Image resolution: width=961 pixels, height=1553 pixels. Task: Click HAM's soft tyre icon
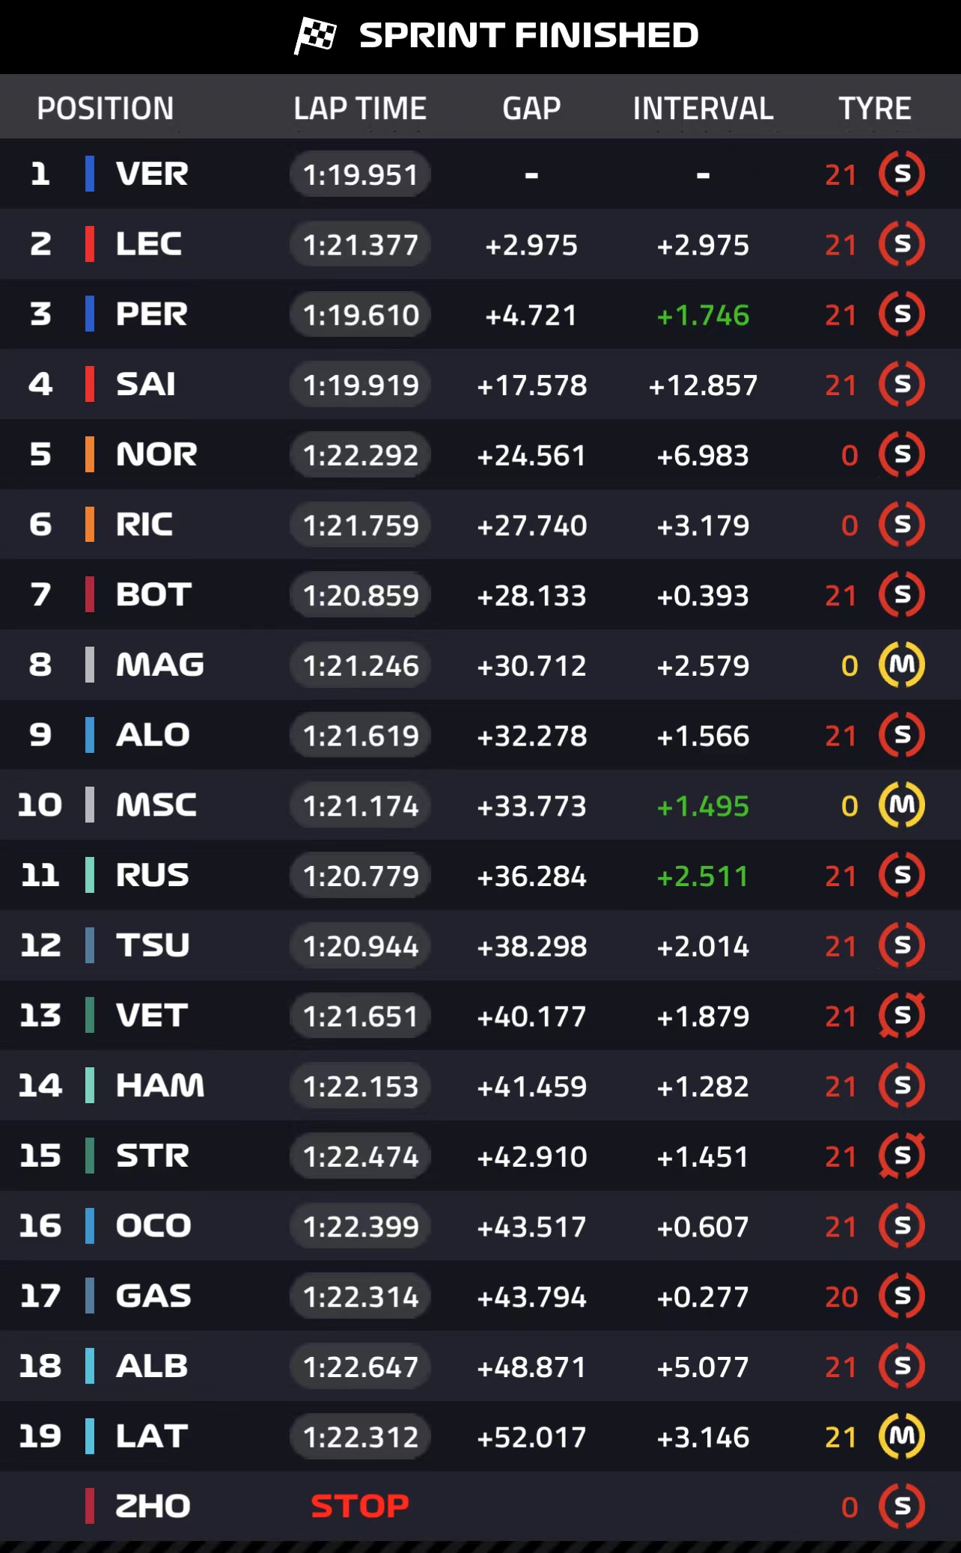[x=902, y=1085]
